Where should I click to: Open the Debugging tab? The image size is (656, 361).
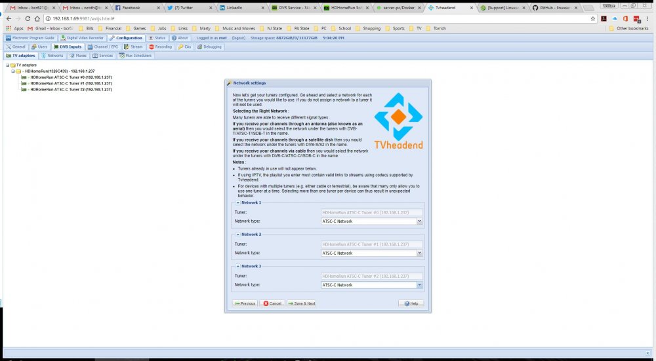[x=209, y=47]
